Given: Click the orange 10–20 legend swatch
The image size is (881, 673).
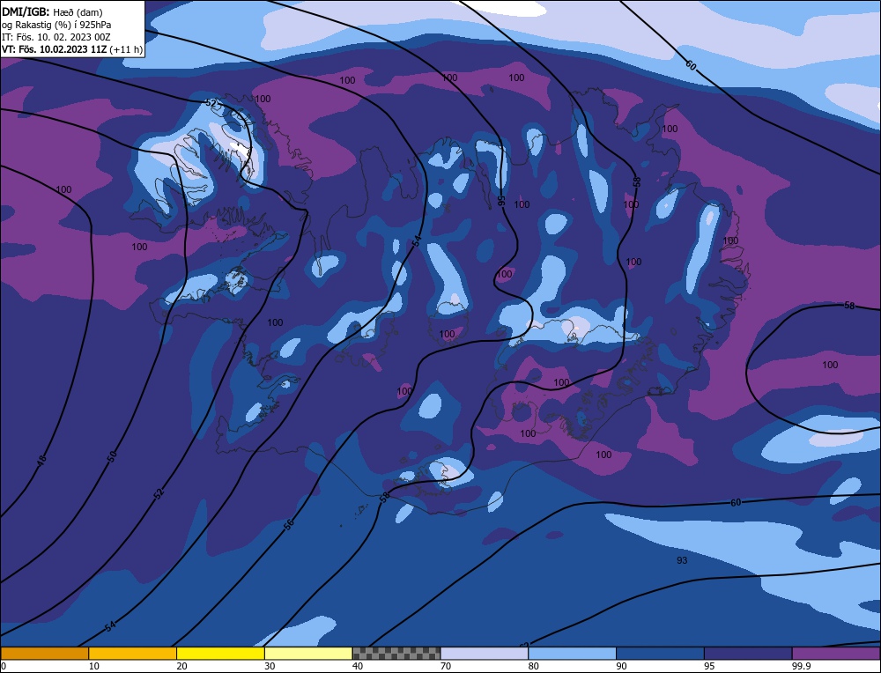Looking at the screenshot, I should click(x=133, y=654).
